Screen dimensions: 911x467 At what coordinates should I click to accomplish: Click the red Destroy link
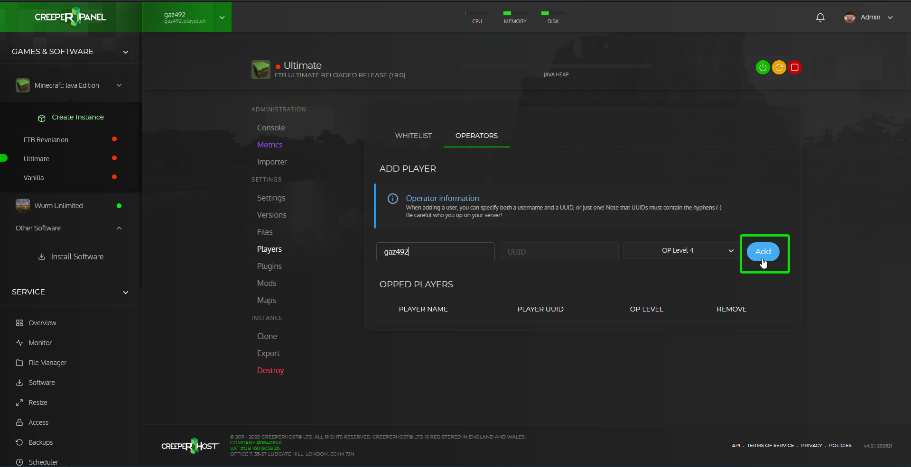pos(270,370)
